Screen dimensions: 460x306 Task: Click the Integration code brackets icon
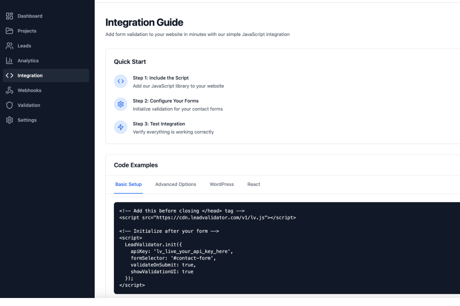click(10, 76)
